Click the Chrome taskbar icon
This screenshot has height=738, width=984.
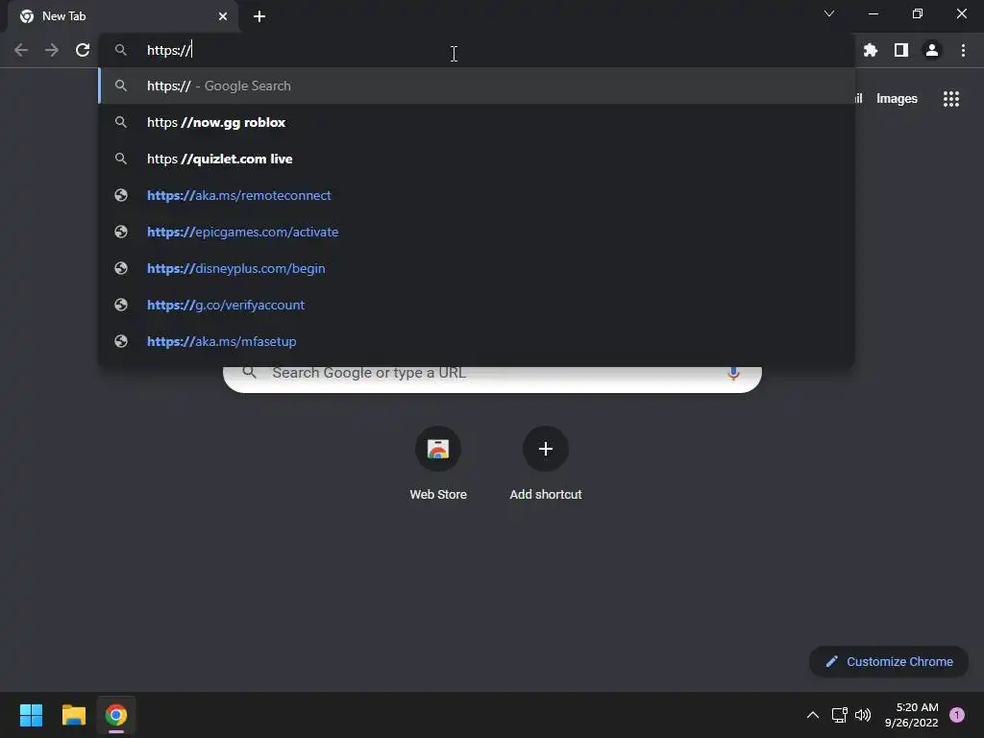pos(116,715)
